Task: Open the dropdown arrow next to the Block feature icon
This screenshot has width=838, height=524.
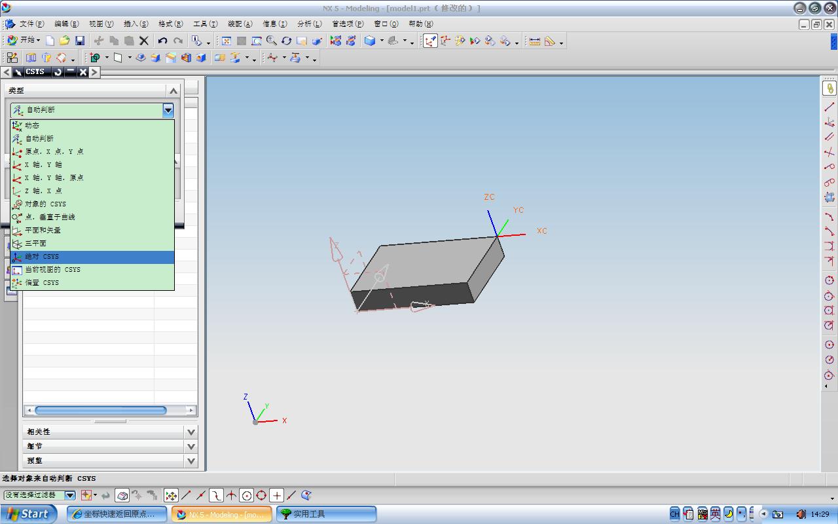Action: [x=130, y=58]
